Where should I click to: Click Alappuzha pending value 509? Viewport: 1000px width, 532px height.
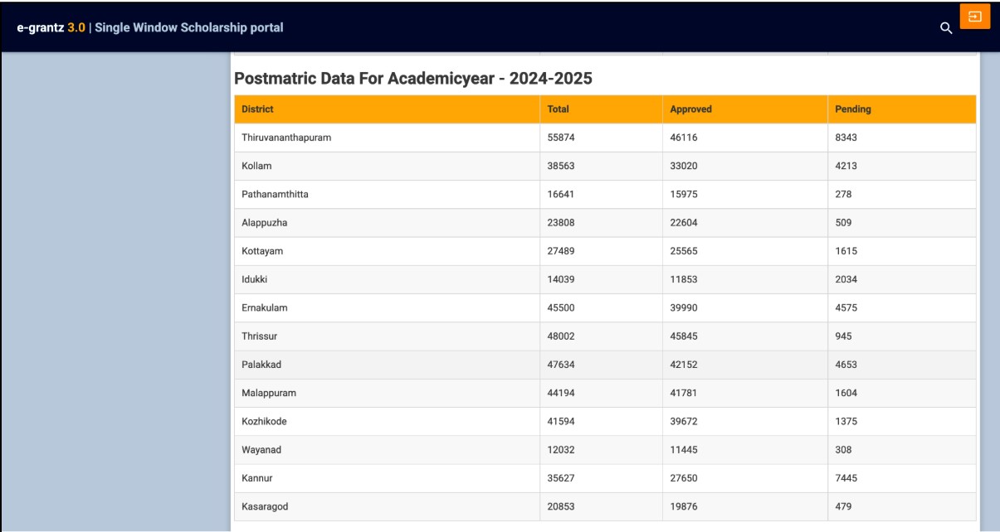[844, 222]
